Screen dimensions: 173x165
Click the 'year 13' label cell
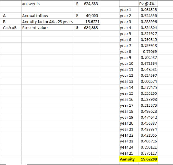[x=129, y=81]
